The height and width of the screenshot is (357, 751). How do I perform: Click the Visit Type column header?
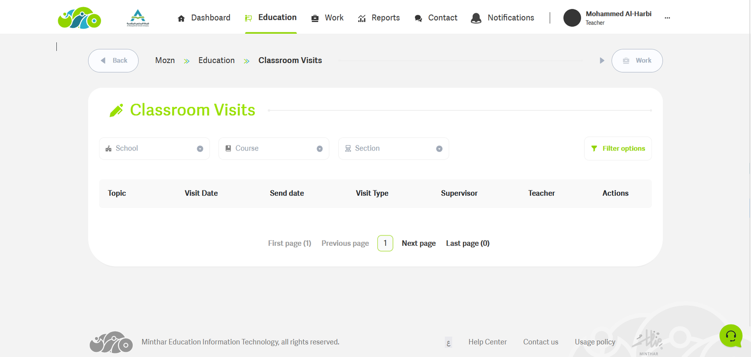click(372, 193)
